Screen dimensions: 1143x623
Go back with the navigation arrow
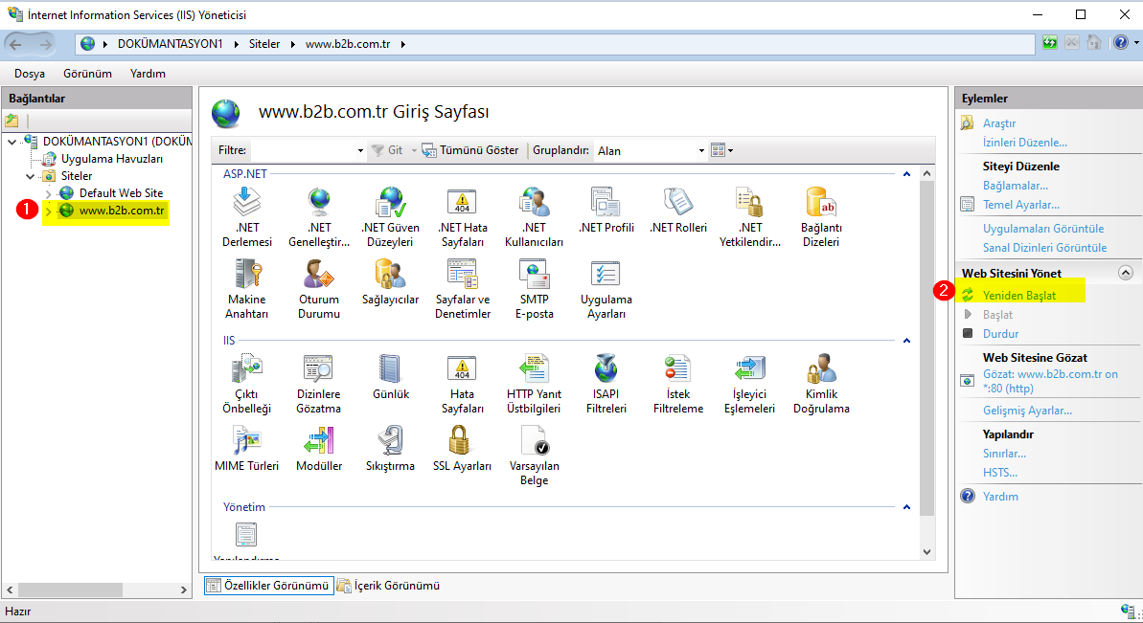tap(16, 44)
